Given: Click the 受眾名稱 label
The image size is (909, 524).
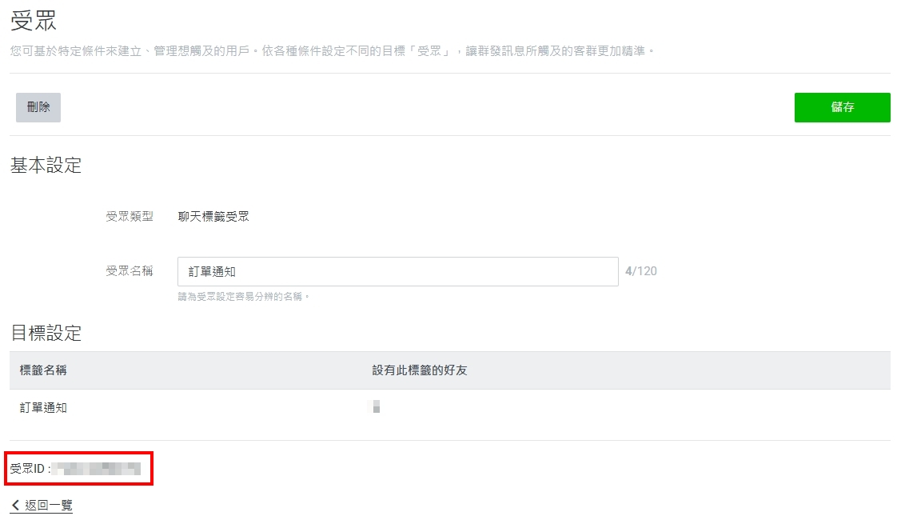Looking at the screenshot, I should pyautogui.click(x=129, y=271).
